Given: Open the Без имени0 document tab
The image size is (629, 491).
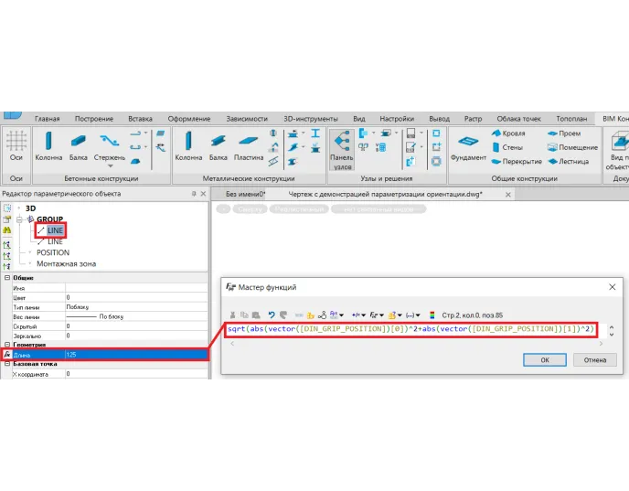Looking at the screenshot, I should [x=245, y=194].
